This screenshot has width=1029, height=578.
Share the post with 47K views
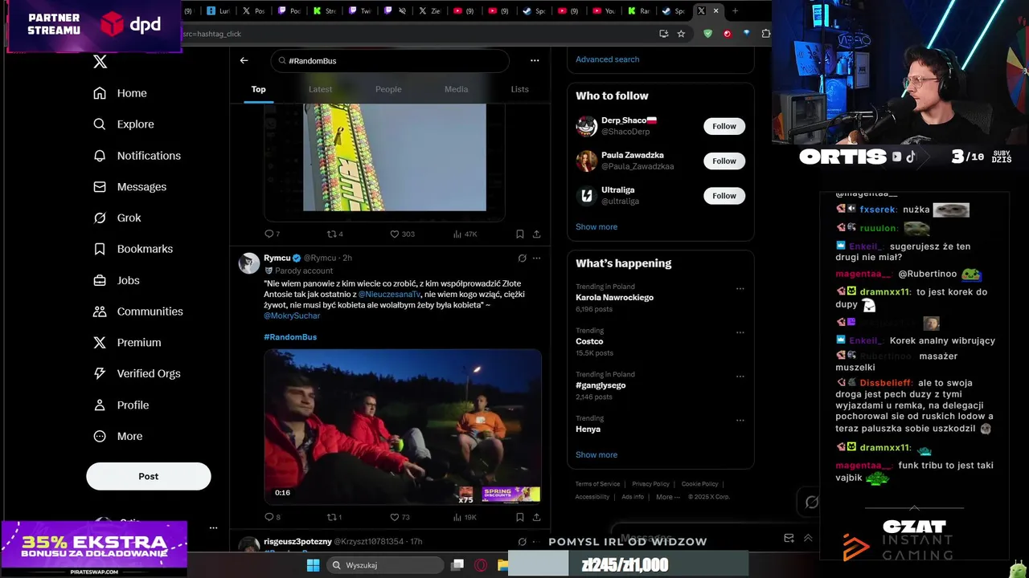[x=536, y=234]
